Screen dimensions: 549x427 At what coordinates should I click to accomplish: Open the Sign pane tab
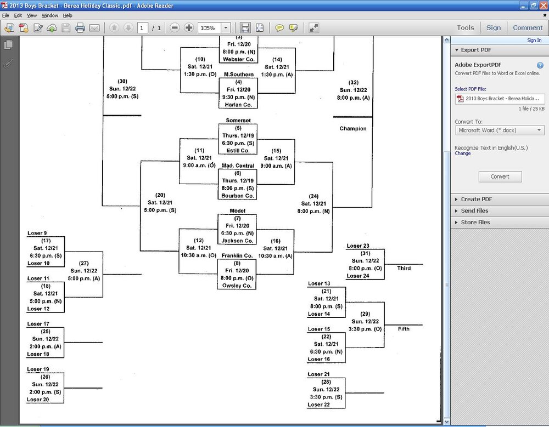coord(494,27)
